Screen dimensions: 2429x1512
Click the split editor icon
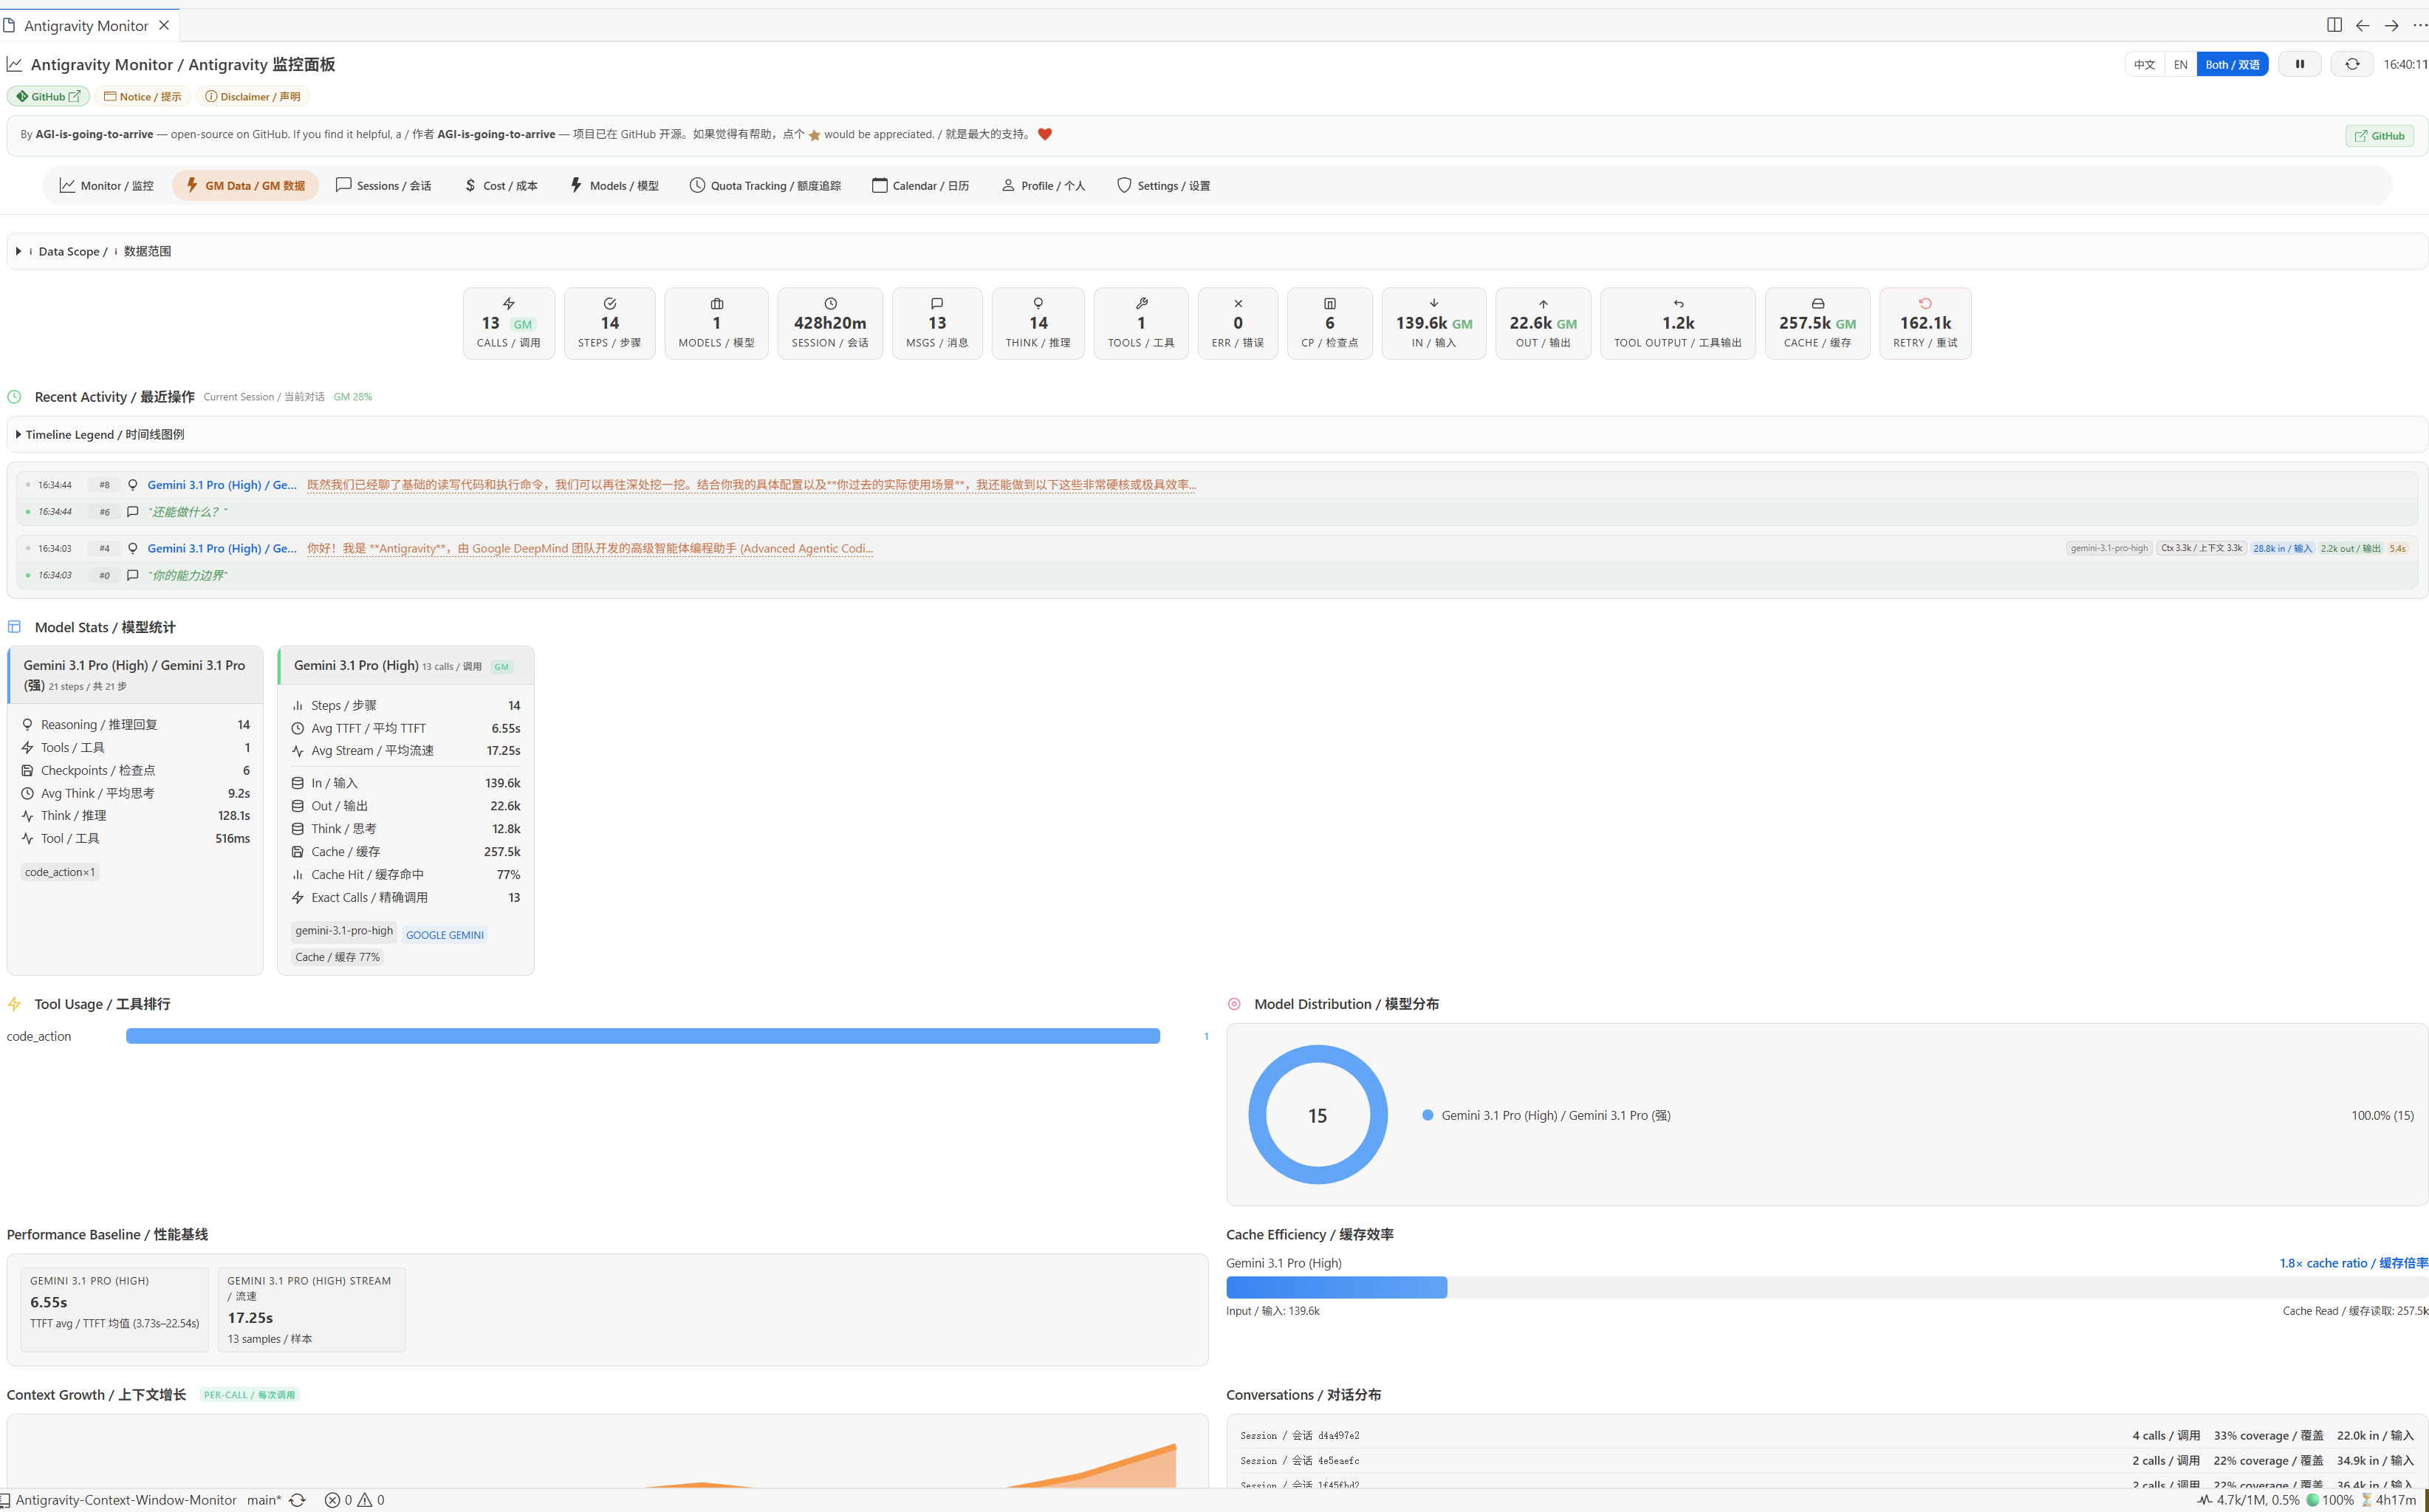(x=2334, y=25)
